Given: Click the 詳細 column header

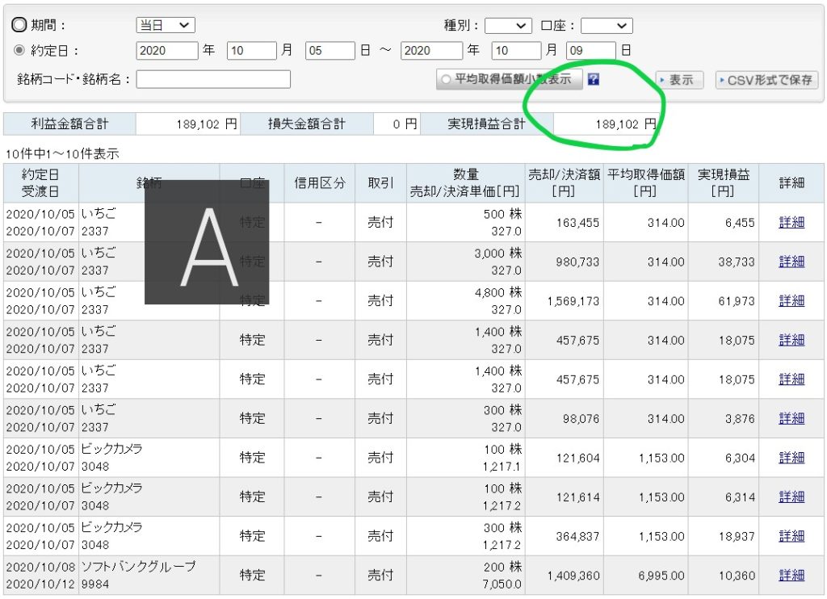Looking at the screenshot, I should (x=791, y=183).
